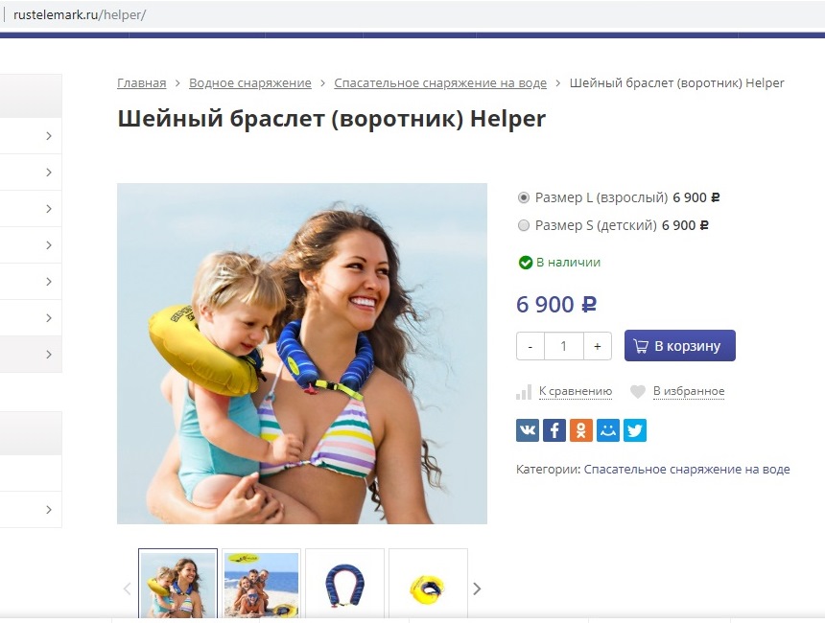The height and width of the screenshot is (623, 825).
Task: Click the Odnoklassniki share icon
Action: click(x=581, y=430)
